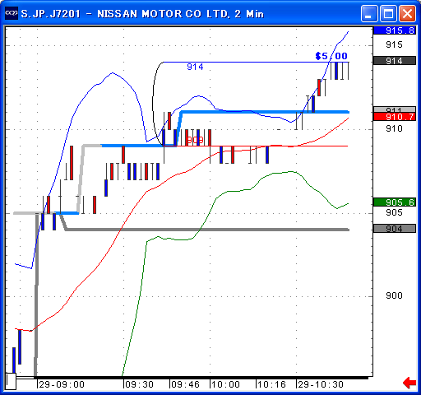Click the 09:30 time axis label

139,384
